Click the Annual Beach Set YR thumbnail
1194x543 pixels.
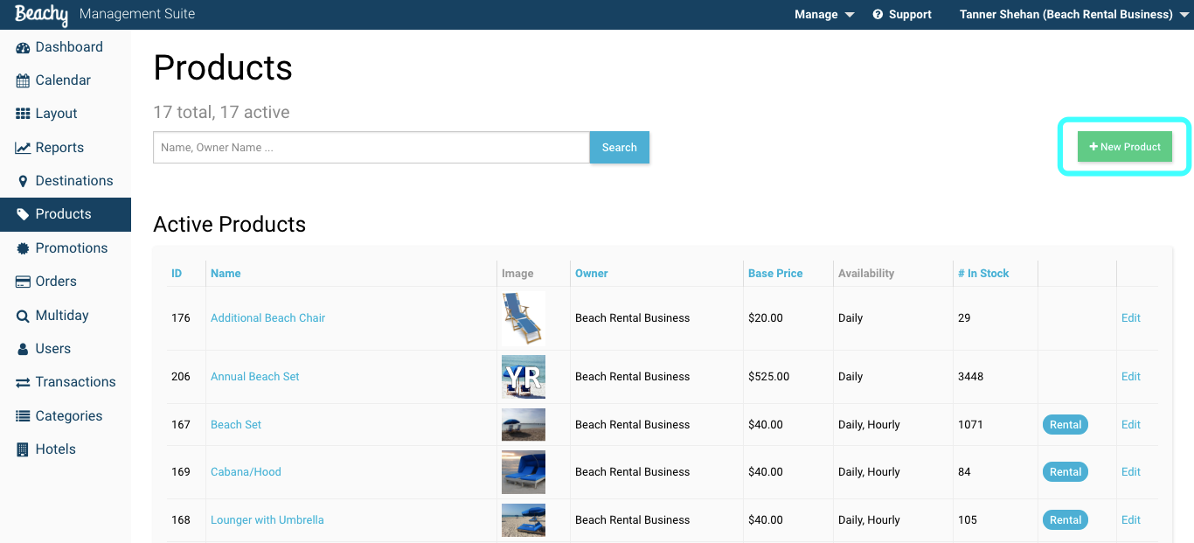(x=524, y=377)
